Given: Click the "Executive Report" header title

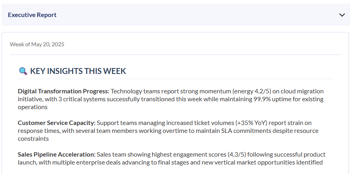Looking at the screenshot, I should (32, 15).
